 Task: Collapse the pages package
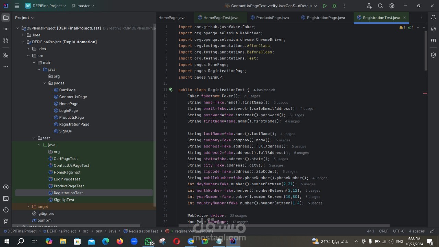pyautogui.click(x=45, y=83)
